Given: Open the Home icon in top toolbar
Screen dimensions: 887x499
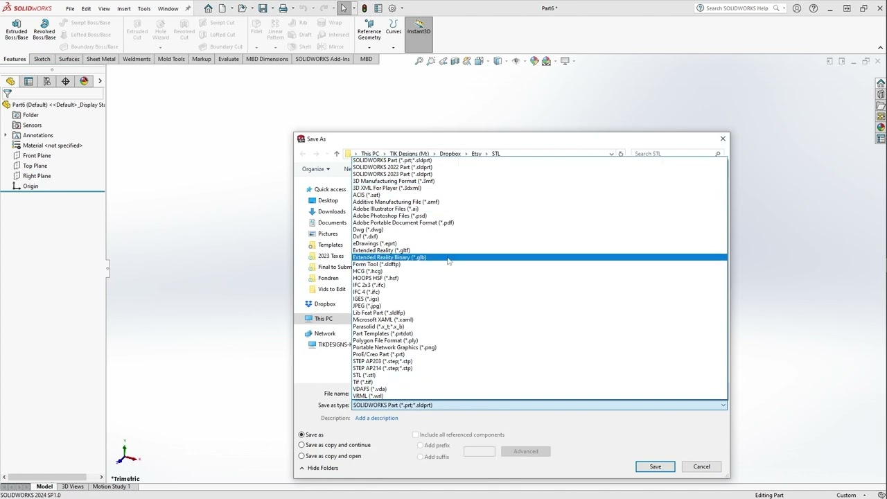Looking at the screenshot, I should [208, 8].
